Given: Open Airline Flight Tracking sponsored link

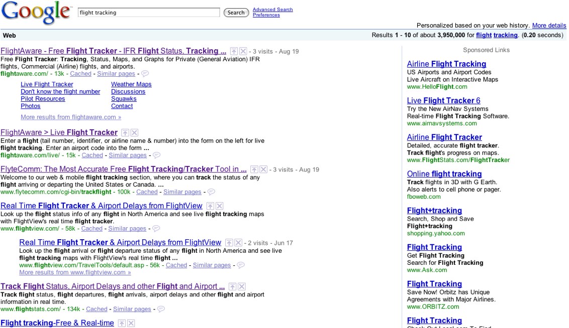Looking at the screenshot, I should coord(446,64).
